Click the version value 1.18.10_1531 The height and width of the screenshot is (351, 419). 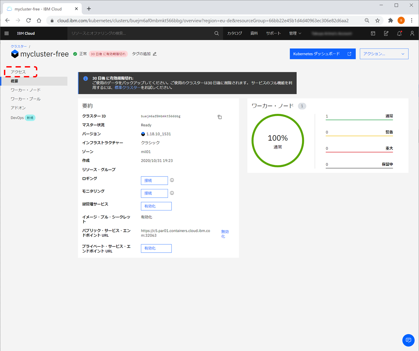coord(158,134)
